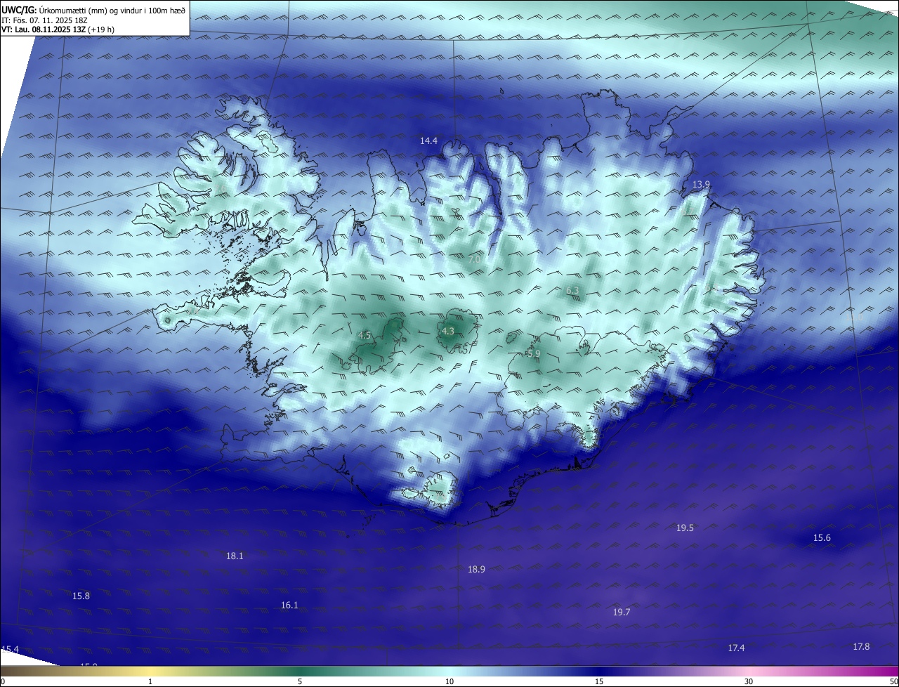This screenshot has height=687, width=899.
Task: Click the 15.4 value at the bottom left edge
Action: [10, 650]
